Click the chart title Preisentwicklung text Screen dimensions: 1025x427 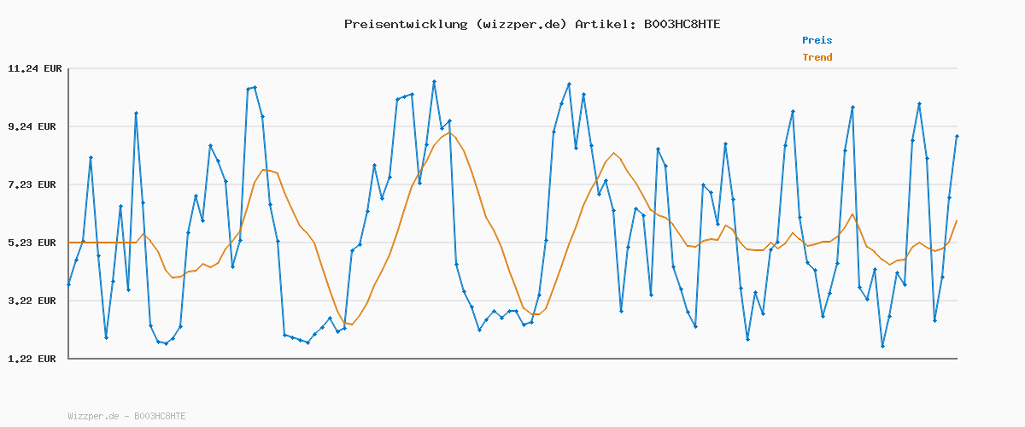pyautogui.click(x=405, y=24)
